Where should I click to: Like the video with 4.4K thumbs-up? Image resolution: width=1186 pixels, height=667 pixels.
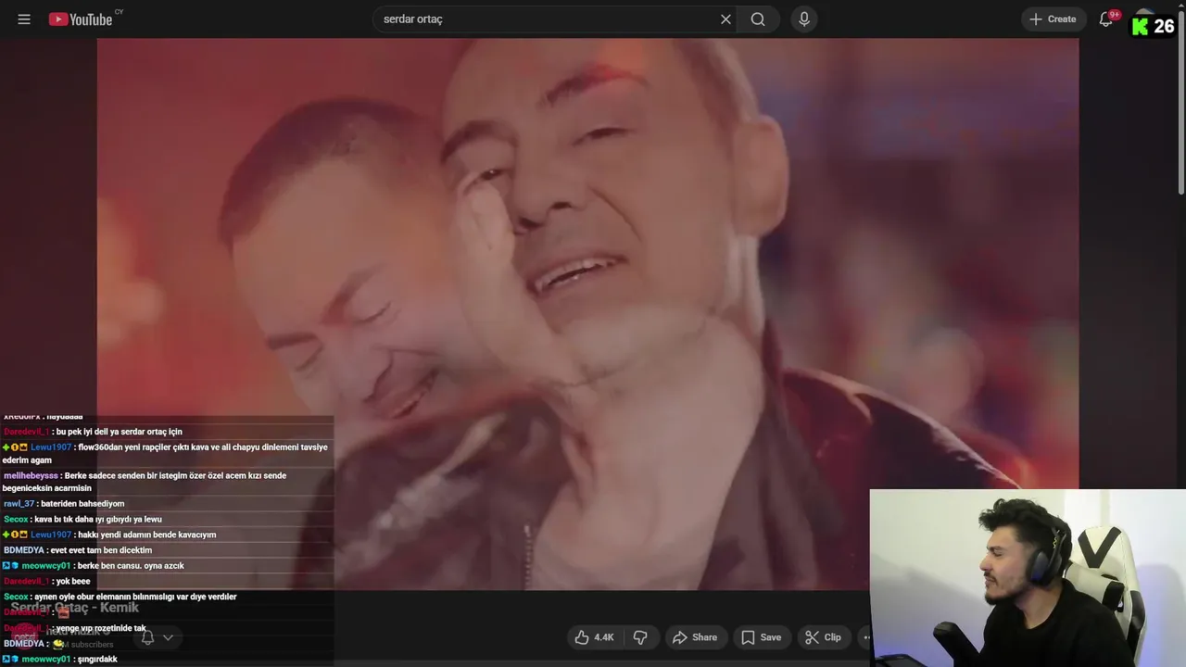point(594,637)
